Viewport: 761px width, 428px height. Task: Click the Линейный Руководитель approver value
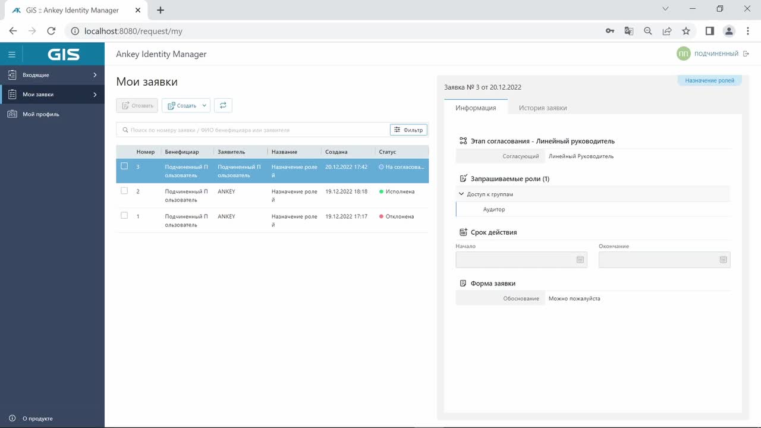(x=581, y=156)
